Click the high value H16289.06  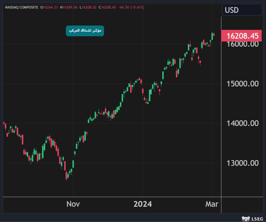coord(69,7)
